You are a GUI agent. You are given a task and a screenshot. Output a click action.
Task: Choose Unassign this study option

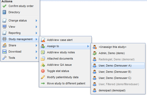click(118, 47)
